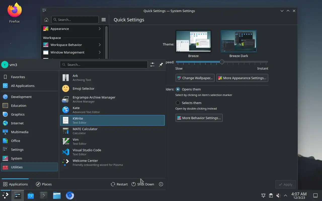Open the notifications bell in system tray
The height and width of the screenshot is (201, 322).
point(263,195)
